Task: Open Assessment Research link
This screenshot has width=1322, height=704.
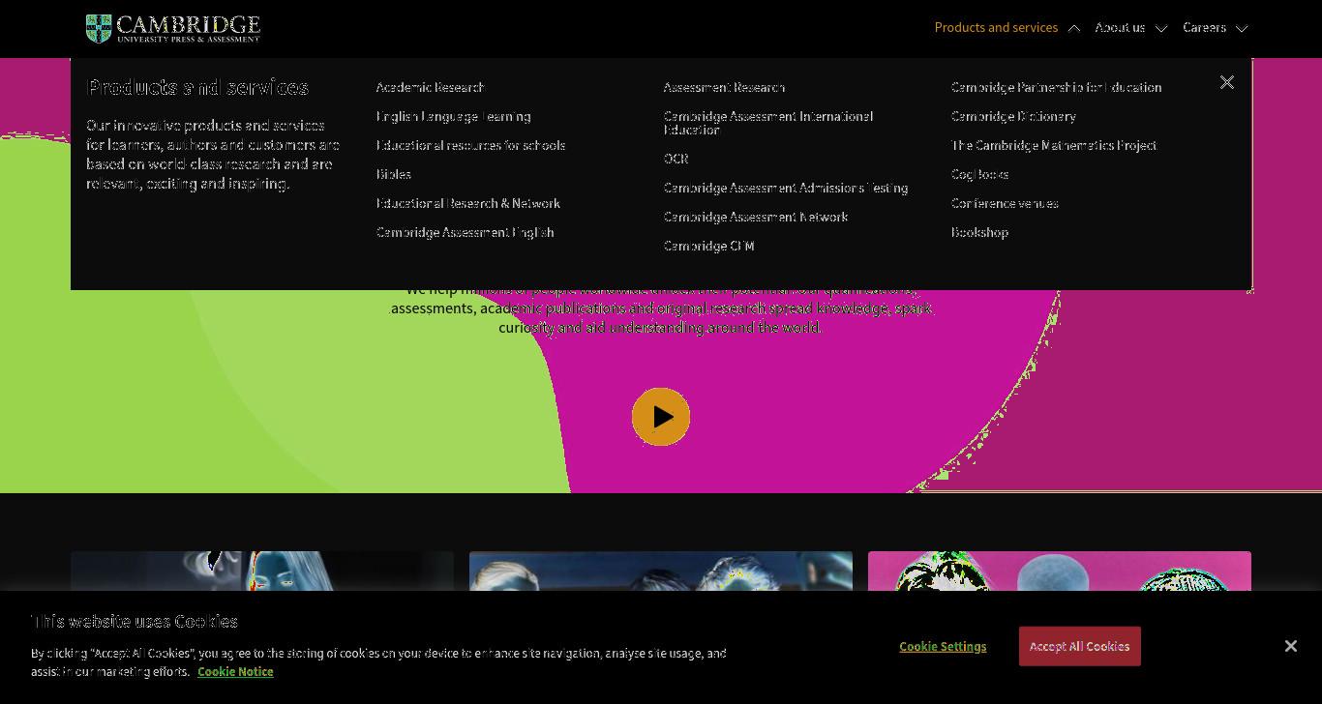Action: (724, 87)
